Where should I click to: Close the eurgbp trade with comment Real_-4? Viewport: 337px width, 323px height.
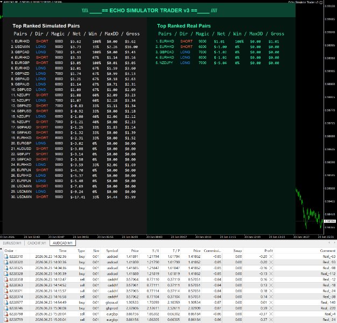271,314
